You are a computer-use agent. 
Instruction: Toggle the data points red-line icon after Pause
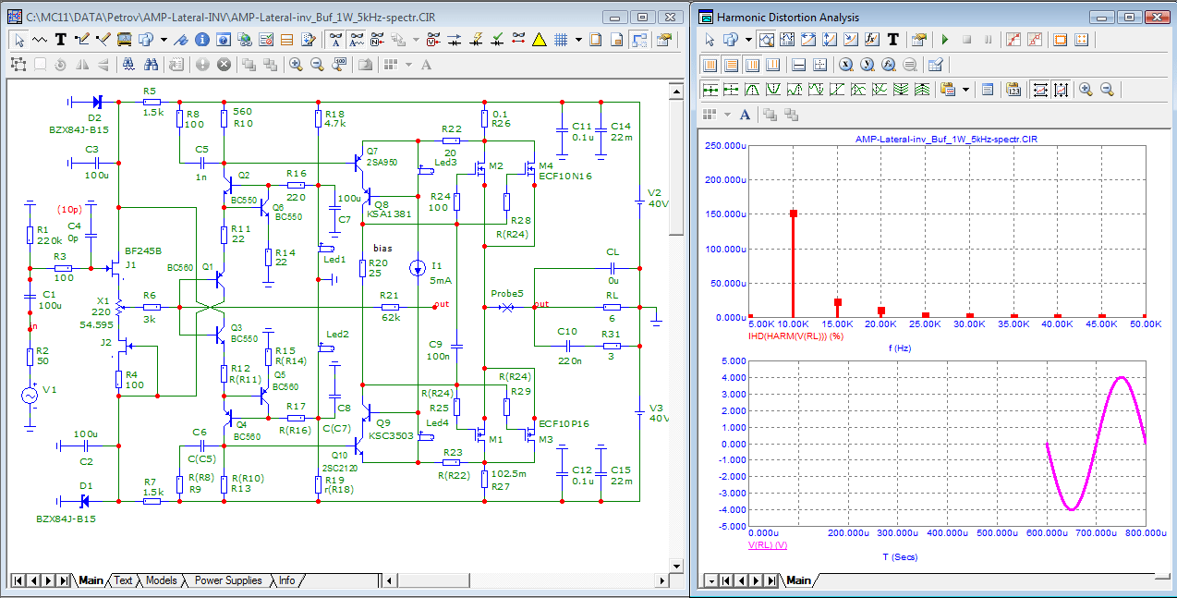[x=1013, y=40]
